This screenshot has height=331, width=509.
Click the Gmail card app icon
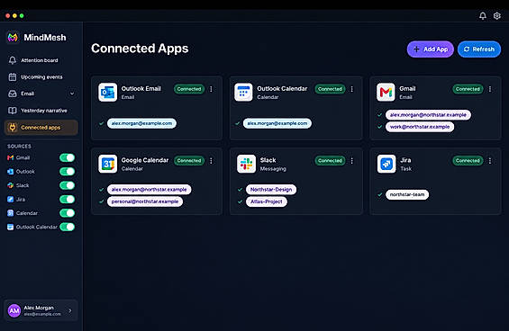pos(386,92)
